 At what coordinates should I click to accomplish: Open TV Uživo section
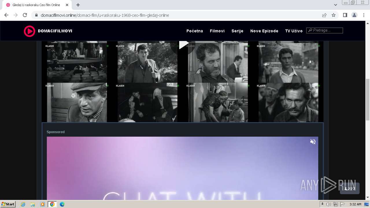click(294, 31)
